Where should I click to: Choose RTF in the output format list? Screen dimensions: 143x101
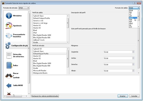point(133,27)
